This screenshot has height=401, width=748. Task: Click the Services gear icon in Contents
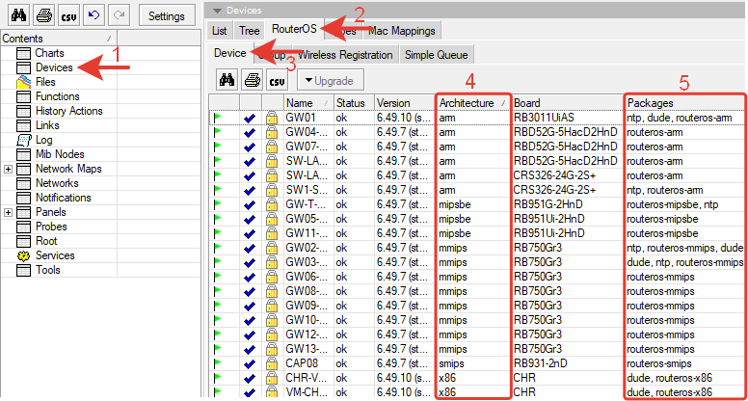coord(24,255)
